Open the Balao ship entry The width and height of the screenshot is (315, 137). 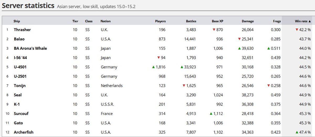click(x=19, y=39)
